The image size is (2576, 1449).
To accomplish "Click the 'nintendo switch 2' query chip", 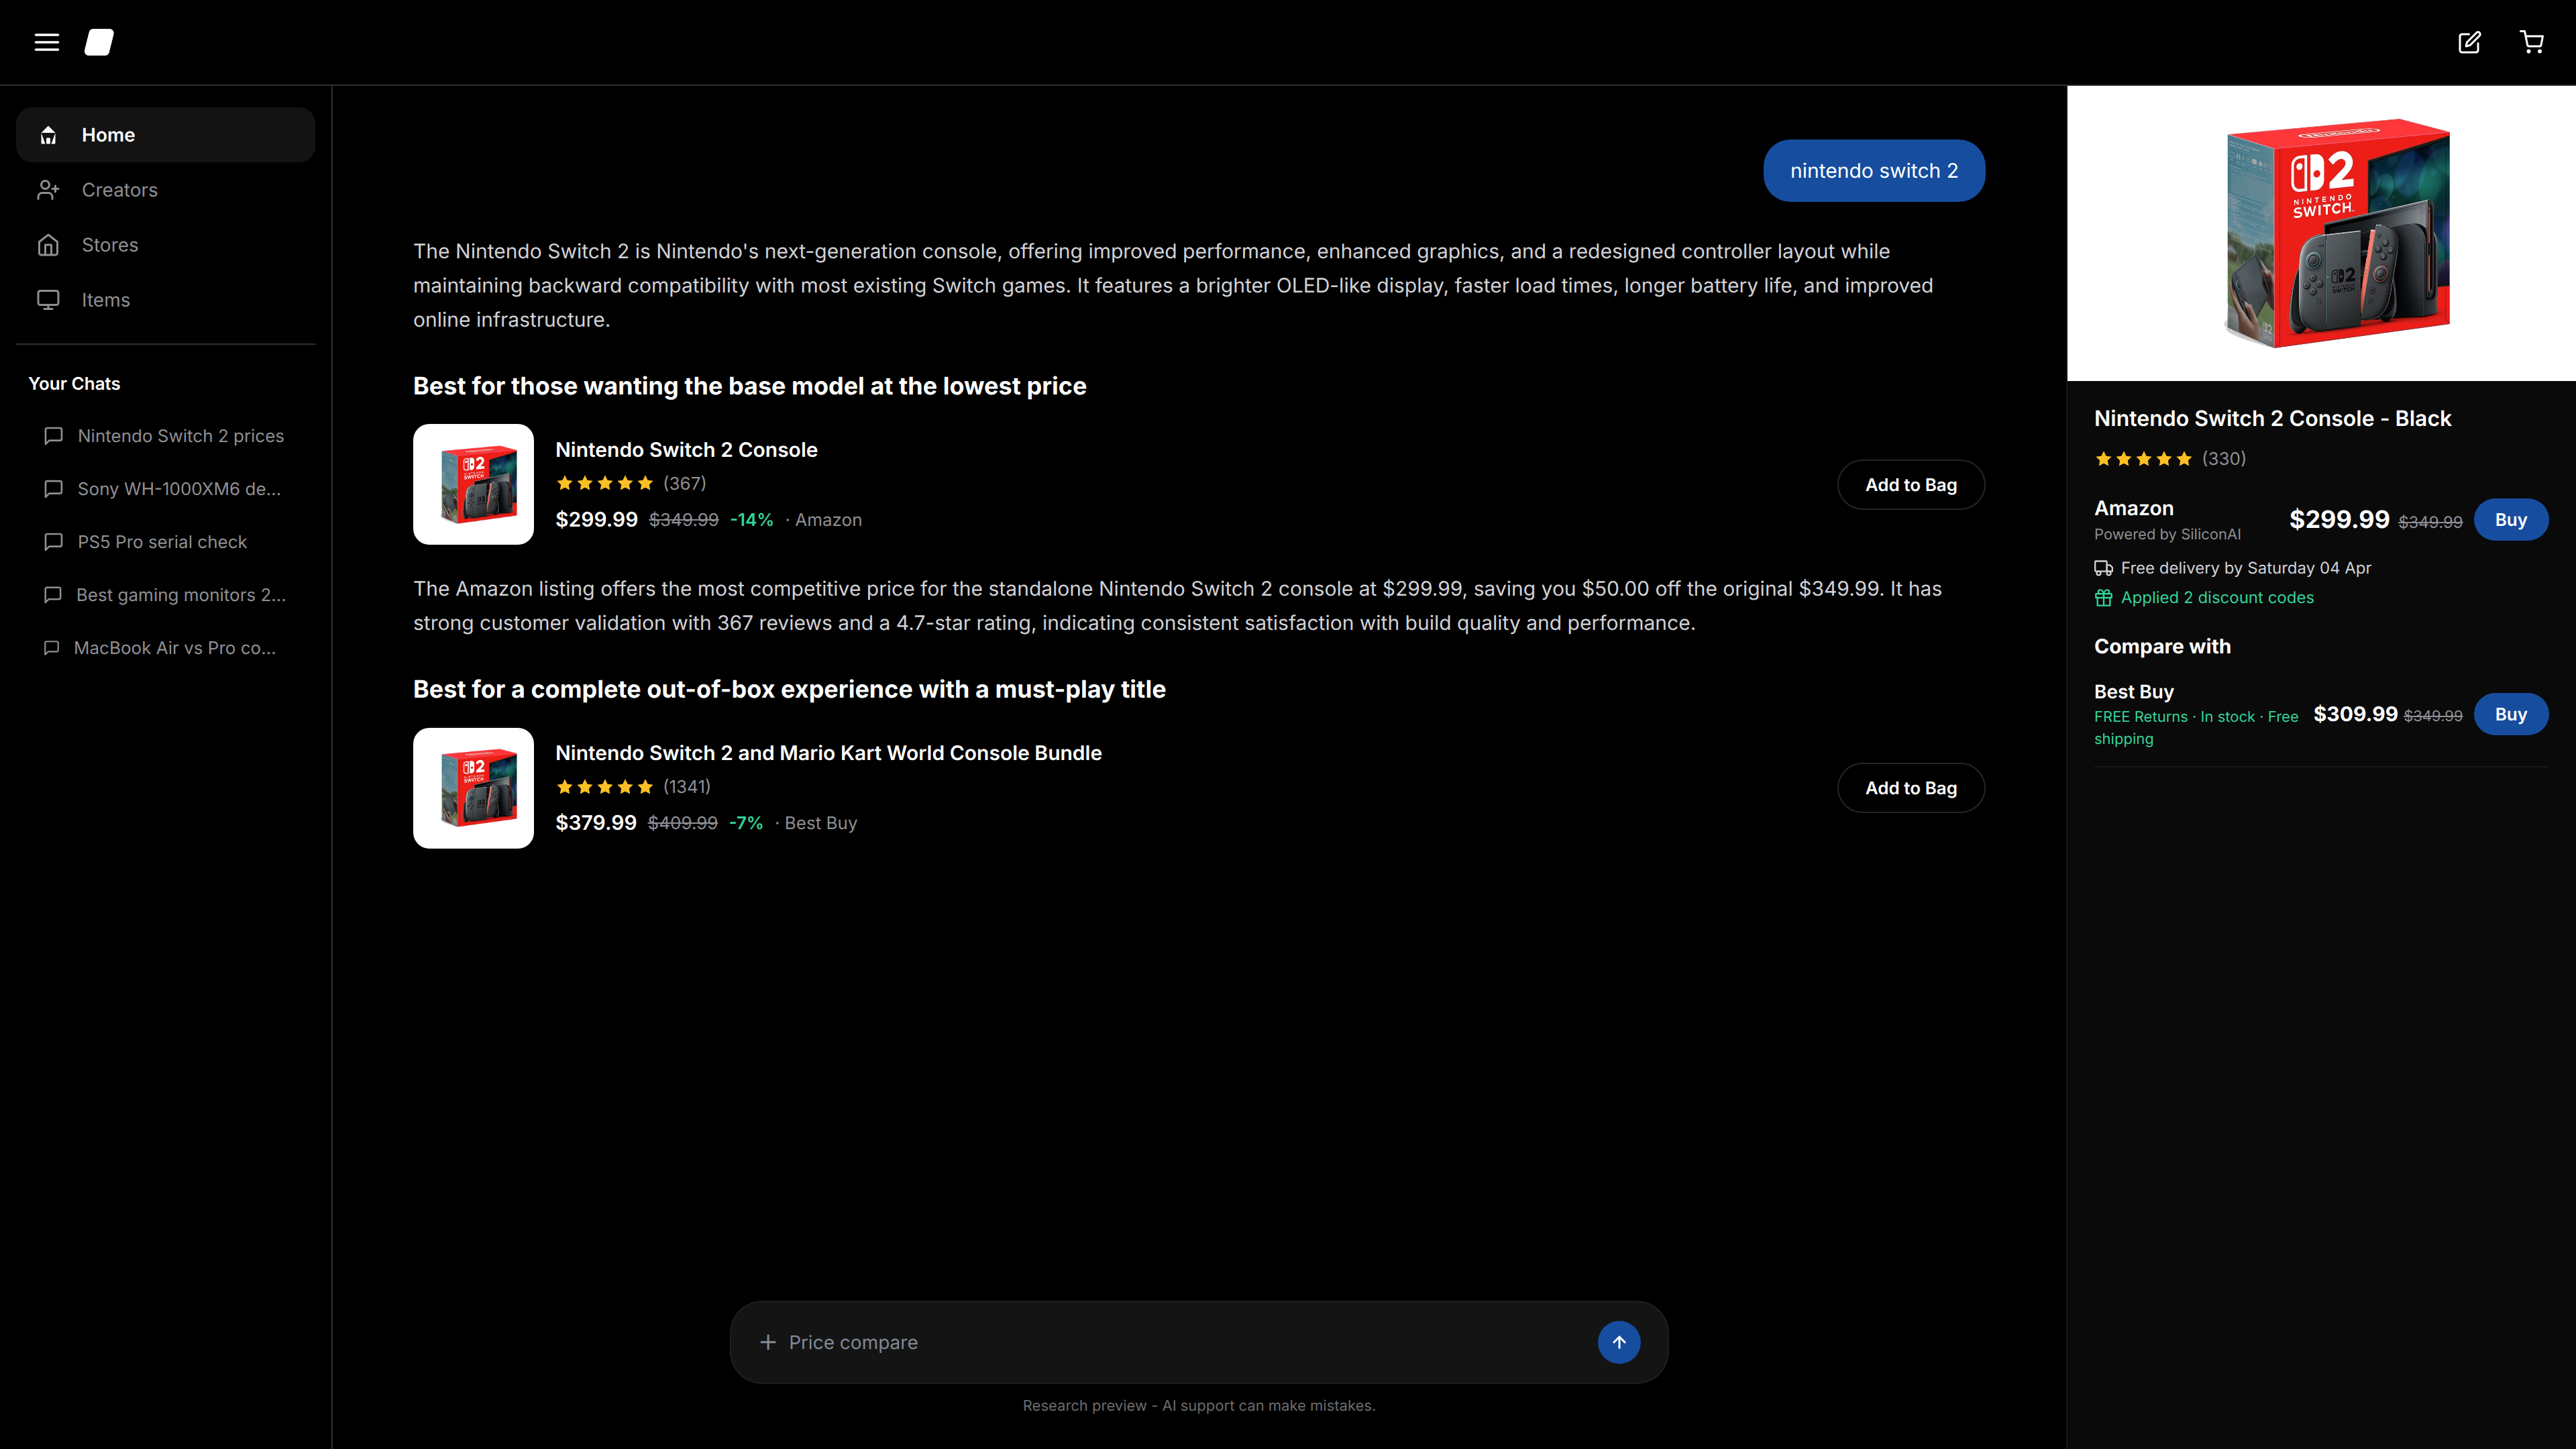I will 1874,170.
